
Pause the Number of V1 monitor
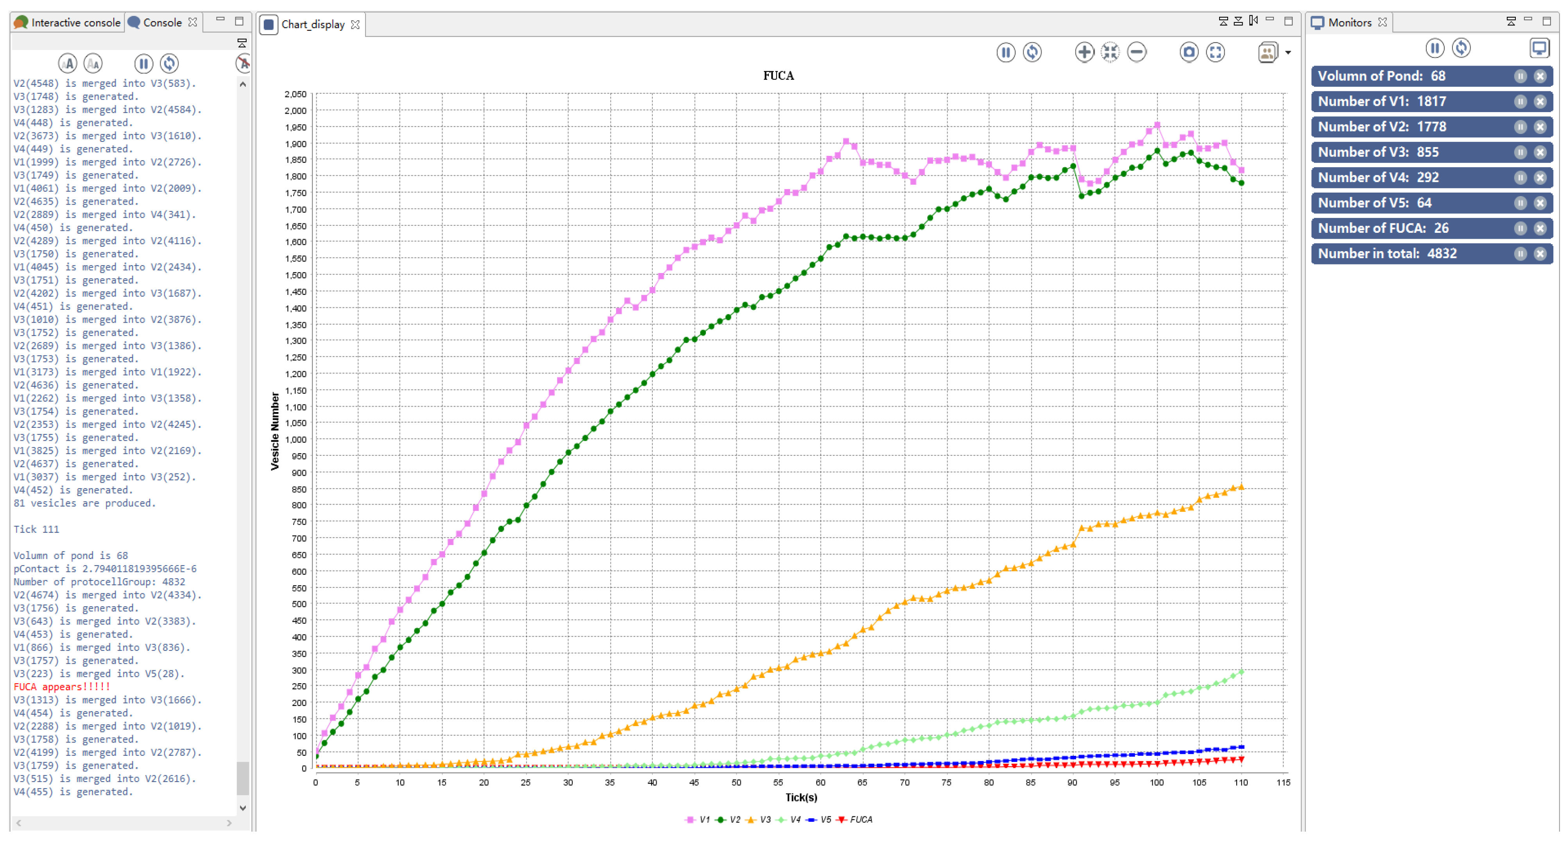point(1521,102)
